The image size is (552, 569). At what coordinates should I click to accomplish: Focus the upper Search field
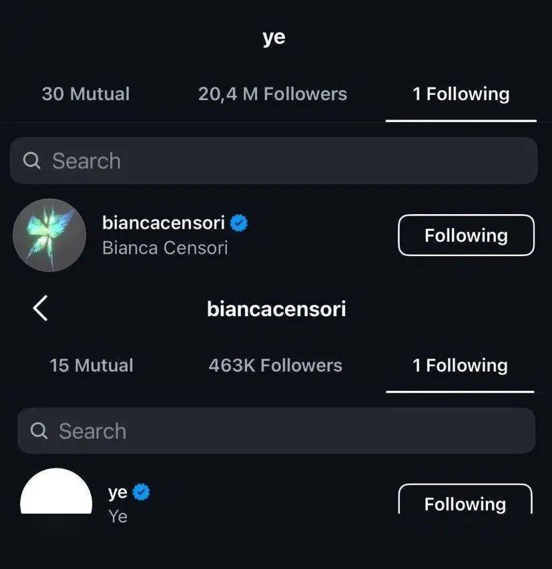[x=274, y=161]
